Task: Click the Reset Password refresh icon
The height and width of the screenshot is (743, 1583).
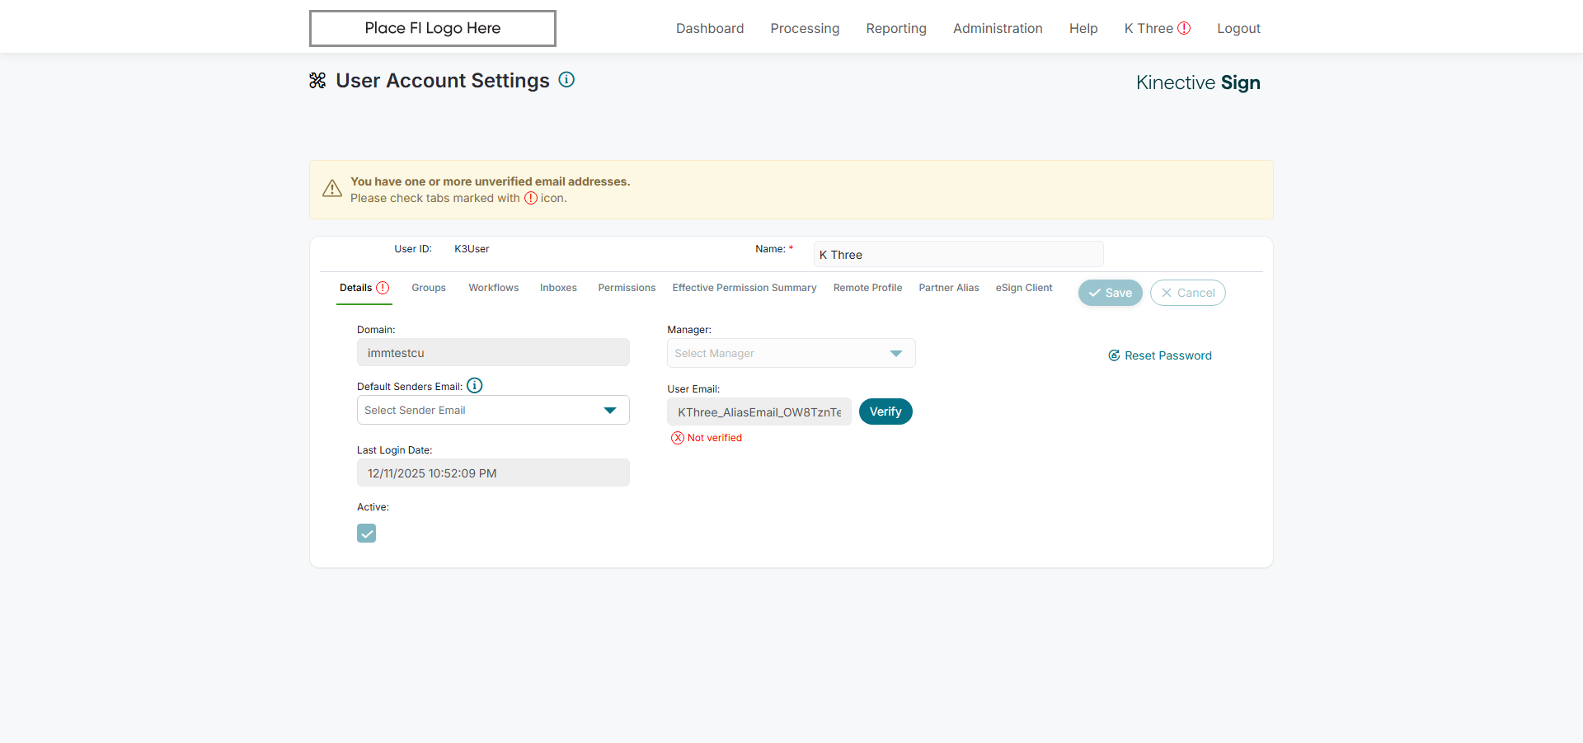Action: pos(1114,355)
